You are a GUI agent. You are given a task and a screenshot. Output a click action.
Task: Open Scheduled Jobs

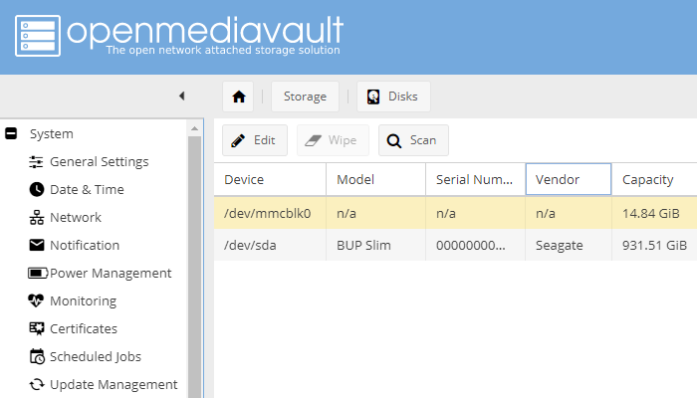[x=96, y=356]
